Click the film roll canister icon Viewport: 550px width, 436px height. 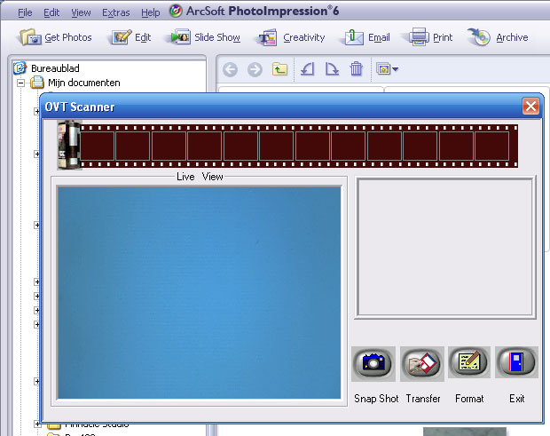coord(69,145)
